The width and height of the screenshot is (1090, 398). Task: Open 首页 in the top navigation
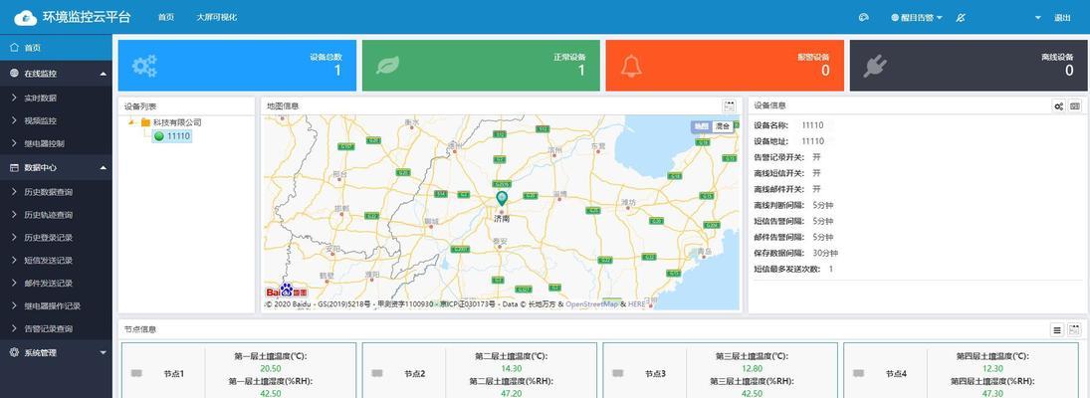tap(166, 17)
